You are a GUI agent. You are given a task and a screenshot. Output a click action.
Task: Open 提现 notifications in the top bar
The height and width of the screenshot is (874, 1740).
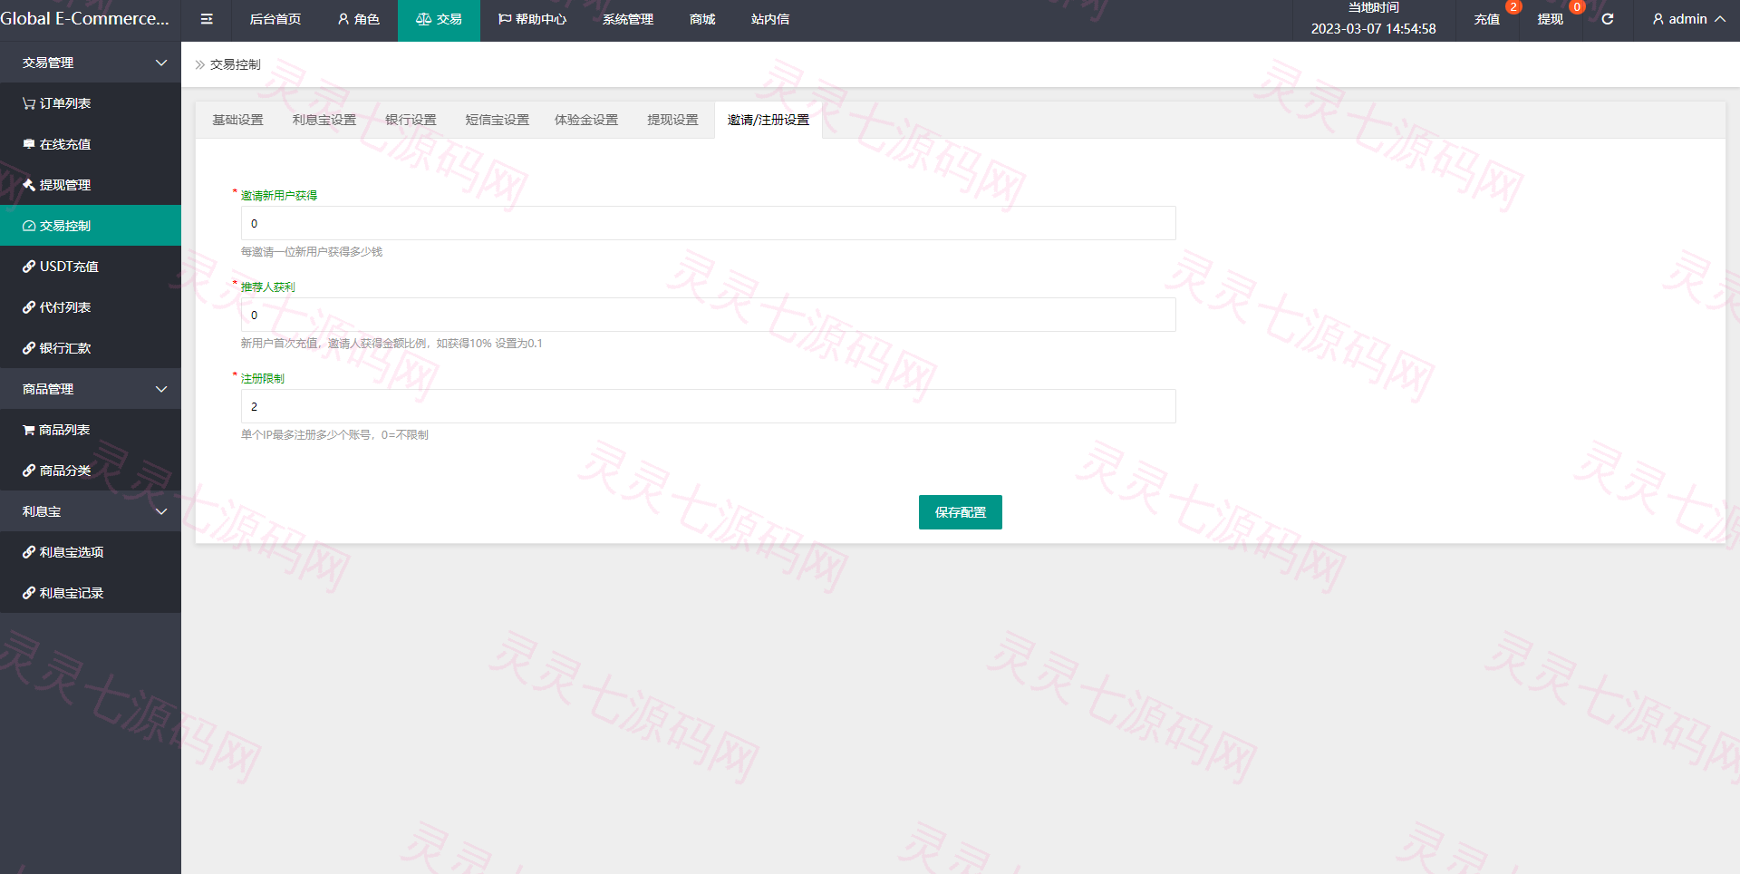1551,19
